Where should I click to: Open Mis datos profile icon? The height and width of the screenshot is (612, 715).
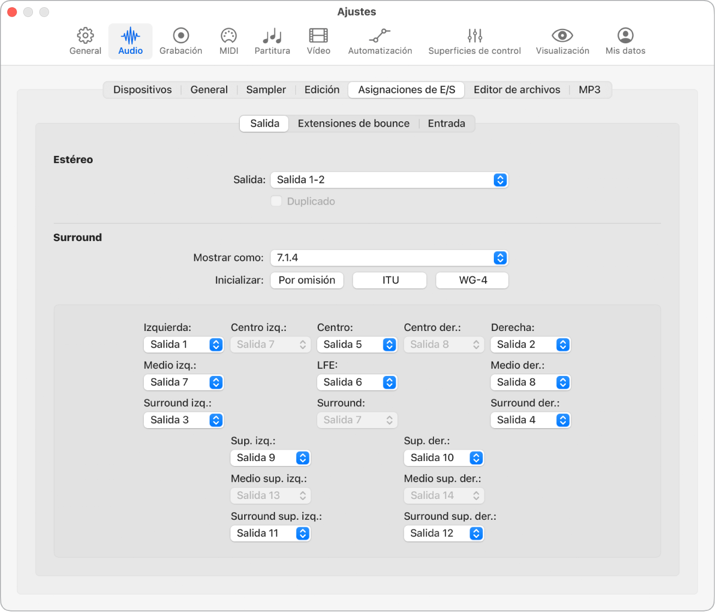click(x=625, y=36)
